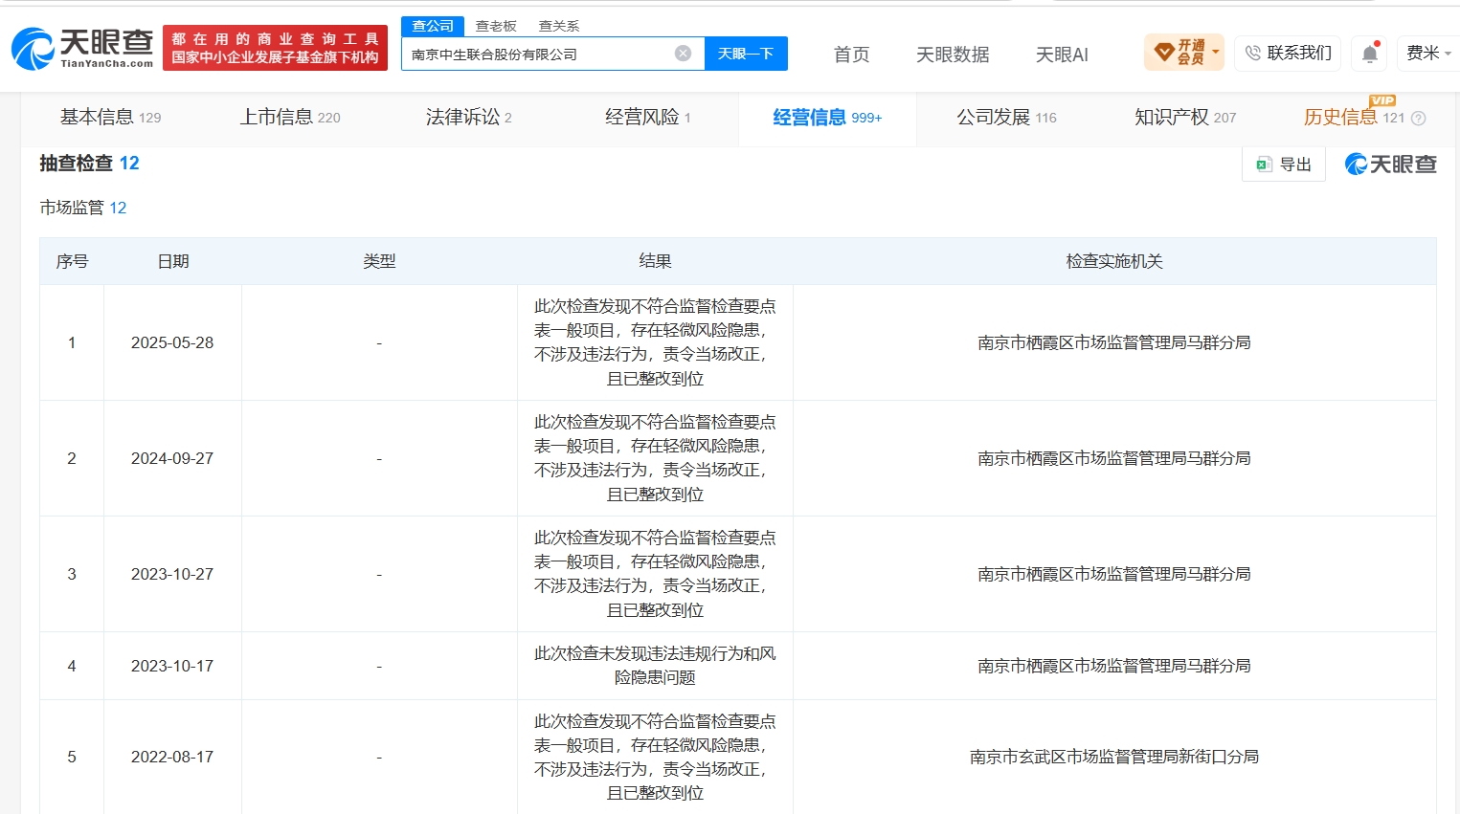This screenshot has width=1460, height=814.
Task: Open 天眼AI in the top navigation
Action: click(1062, 55)
